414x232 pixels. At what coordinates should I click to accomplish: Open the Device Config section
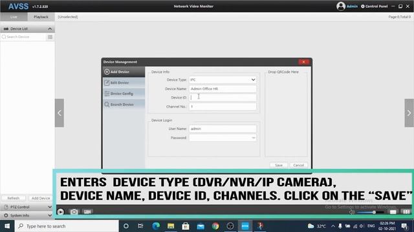(x=124, y=93)
